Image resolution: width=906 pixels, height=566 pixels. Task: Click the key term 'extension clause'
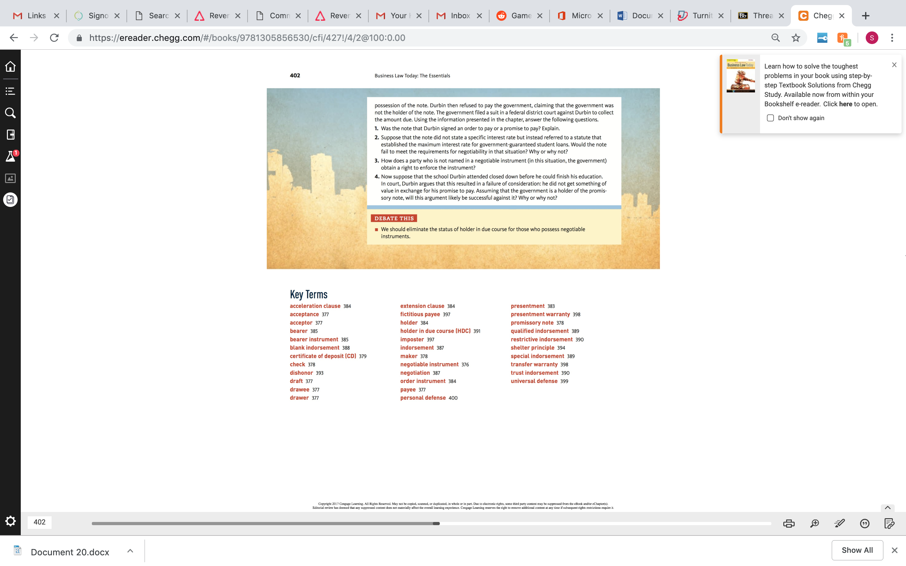point(422,306)
